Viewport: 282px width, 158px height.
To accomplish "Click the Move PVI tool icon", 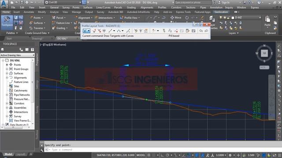I will pos(104,31).
